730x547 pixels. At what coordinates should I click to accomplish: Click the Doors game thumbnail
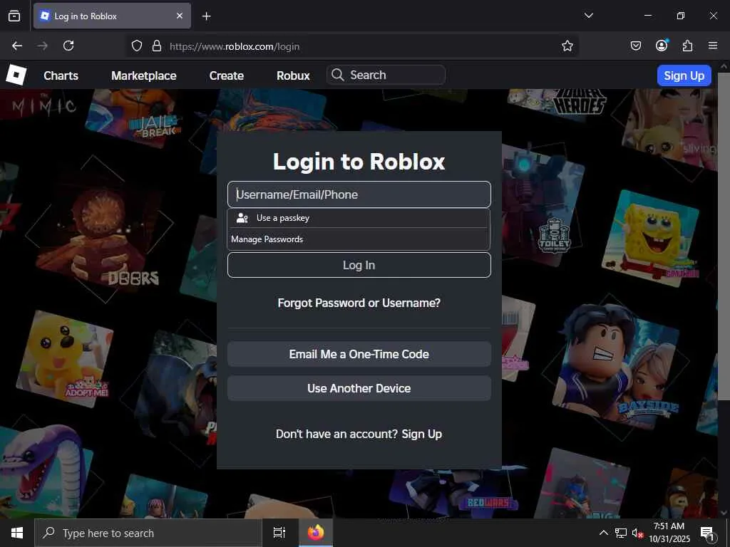pos(99,229)
